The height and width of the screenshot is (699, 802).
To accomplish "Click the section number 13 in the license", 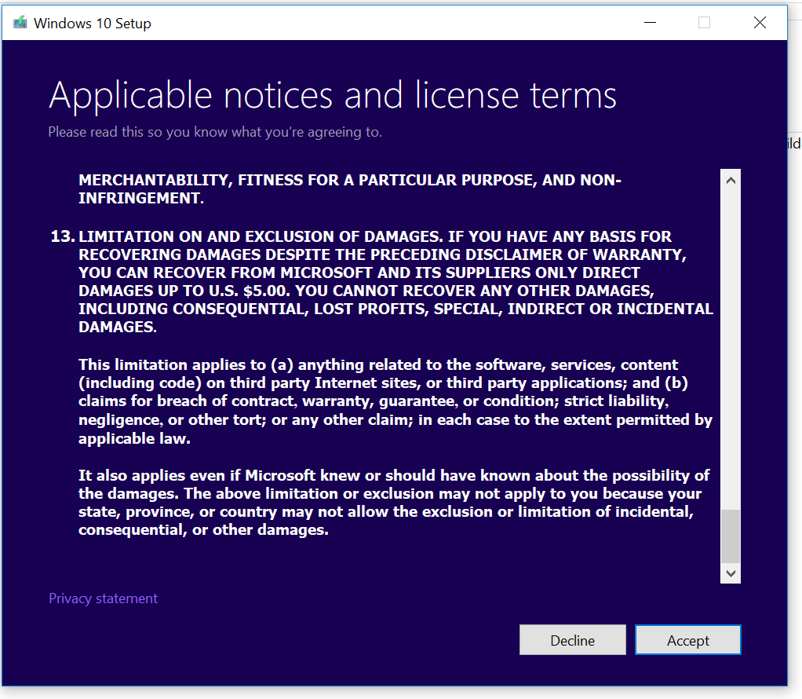I will [x=62, y=236].
